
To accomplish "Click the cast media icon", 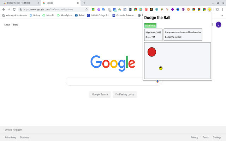I will (217, 10).
